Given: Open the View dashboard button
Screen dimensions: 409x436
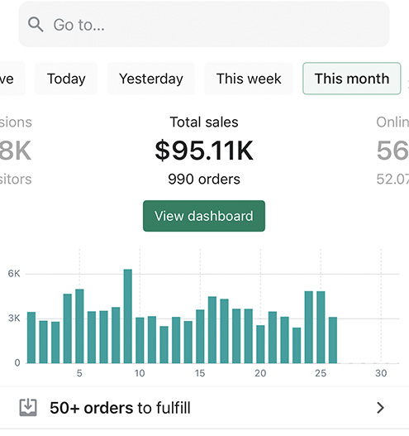Looking at the screenshot, I should [x=204, y=216].
